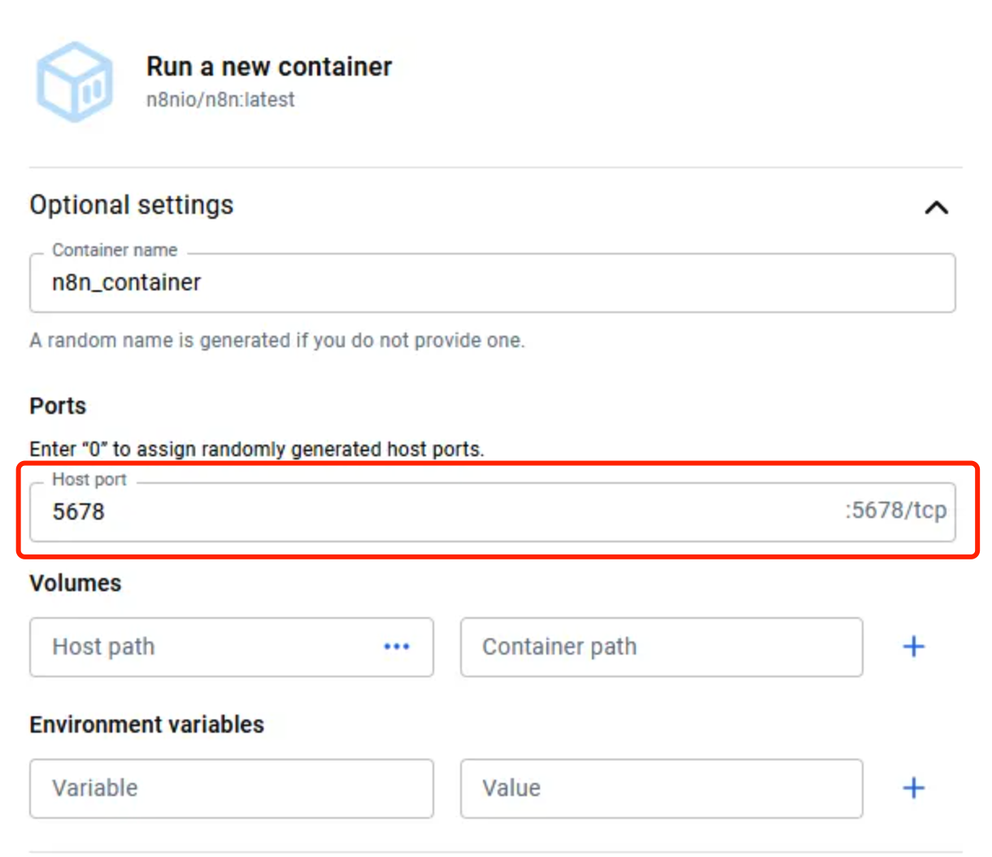Click the Run a new container title

pyautogui.click(x=269, y=67)
